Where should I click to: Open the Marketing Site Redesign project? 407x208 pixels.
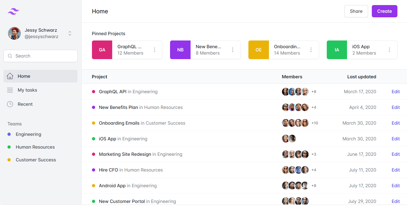tap(125, 154)
